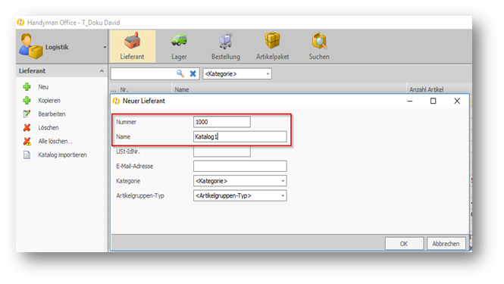The width and height of the screenshot is (504, 284).
Task: Click into the Name field with Katalog1
Action: 240,136
